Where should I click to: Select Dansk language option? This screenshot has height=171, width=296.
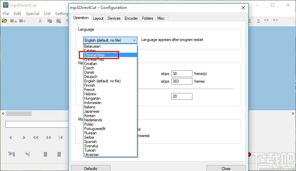pyautogui.click(x=110, y=72)
